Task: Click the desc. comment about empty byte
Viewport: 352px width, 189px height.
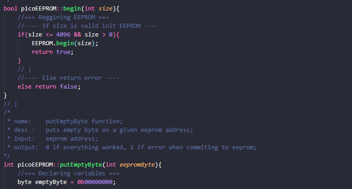Action: 100,130
